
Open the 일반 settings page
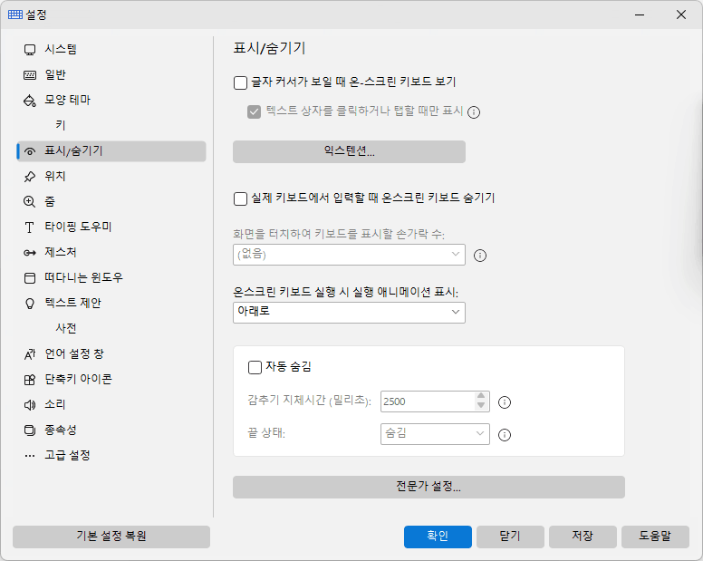point(111,75)
